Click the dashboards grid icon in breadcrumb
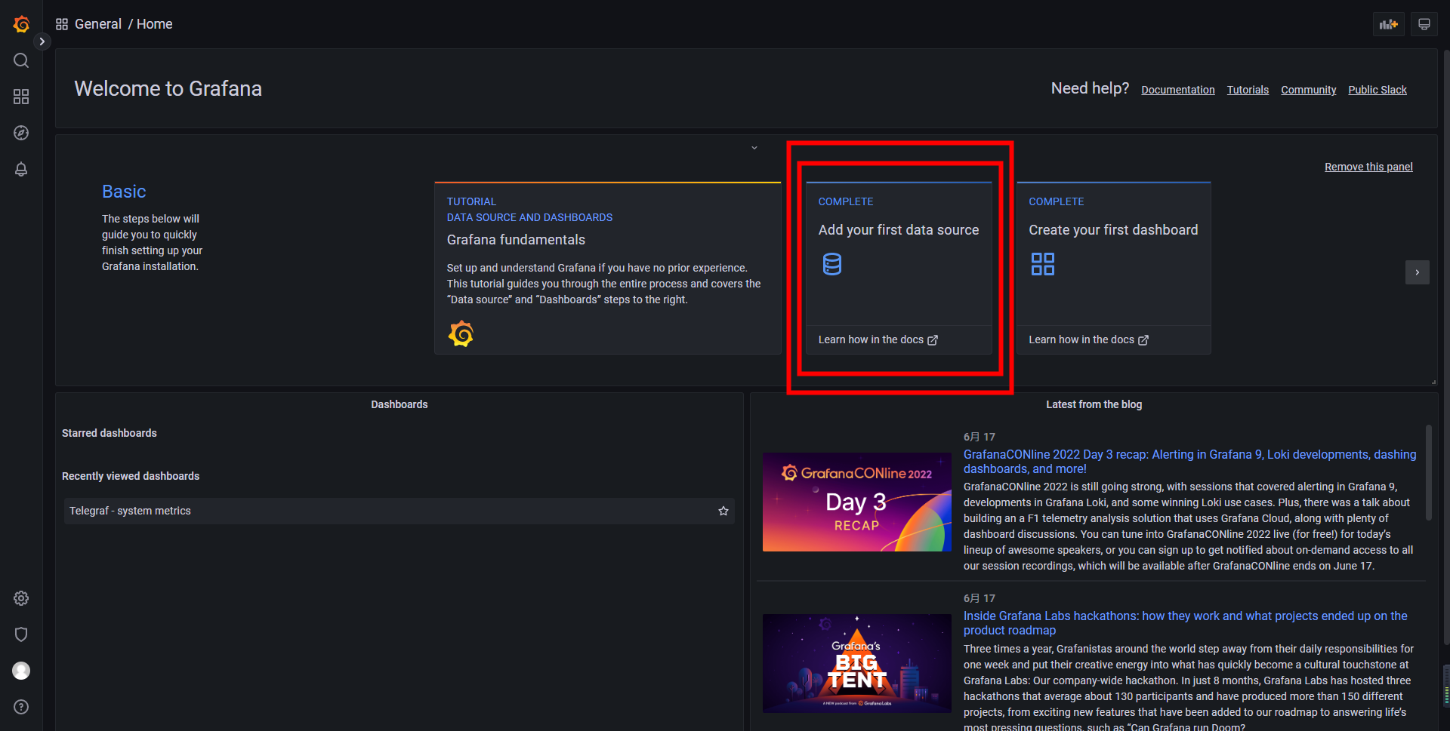The width and height of the screenshot is (1450, 731). [62, 24]
